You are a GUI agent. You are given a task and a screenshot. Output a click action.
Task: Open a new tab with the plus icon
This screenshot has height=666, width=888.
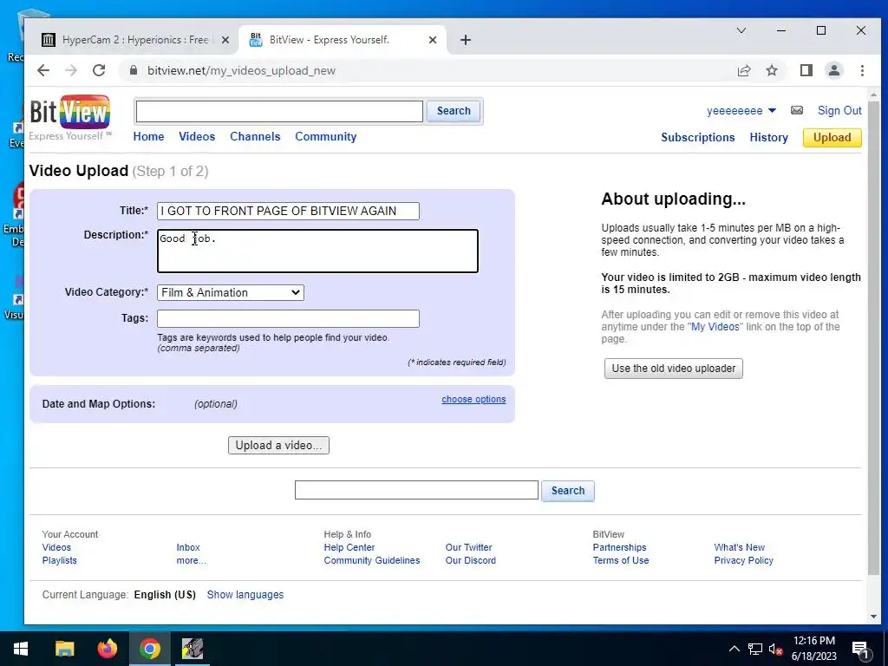pos(466,40)
